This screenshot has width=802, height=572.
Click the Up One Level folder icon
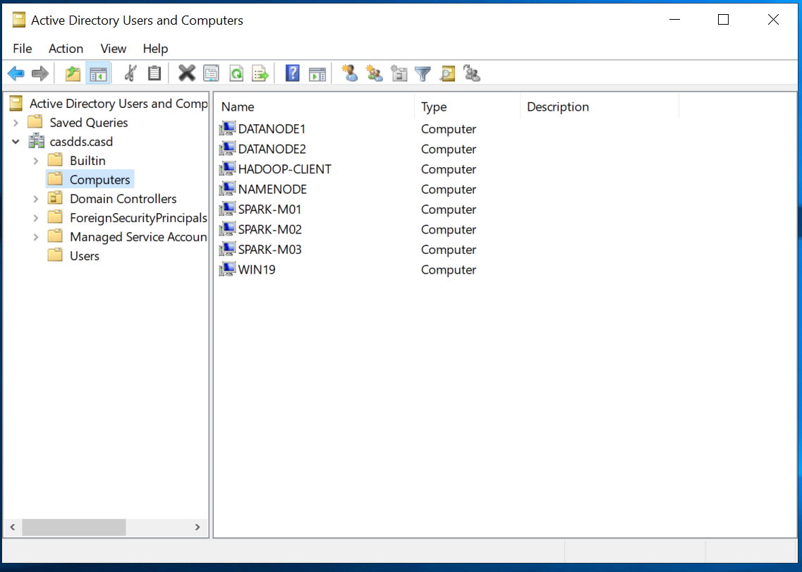(72, 73)
